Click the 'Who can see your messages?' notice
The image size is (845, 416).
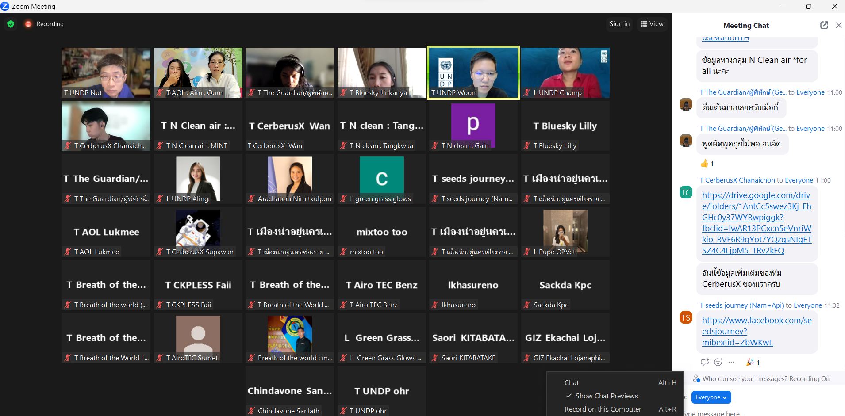point(765,378)
